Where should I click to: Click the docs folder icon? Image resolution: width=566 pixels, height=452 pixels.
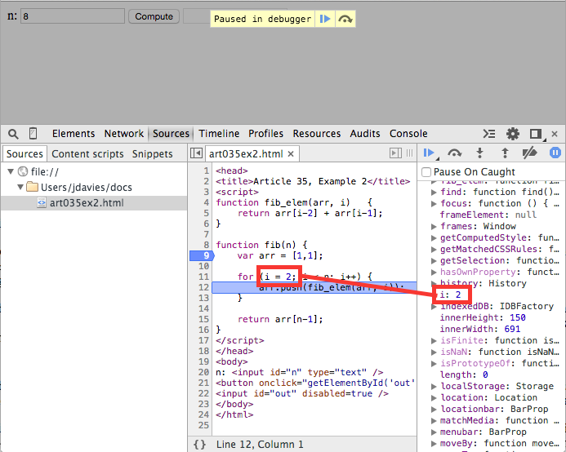(33, 187)
